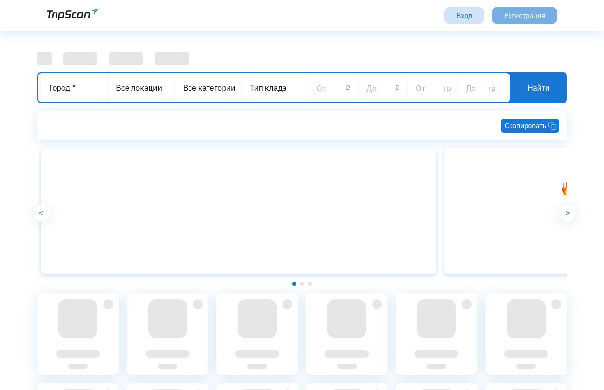Select the second carousel pagination dot
This screenshot has height=390, width=604.
(x=302, y=284)
